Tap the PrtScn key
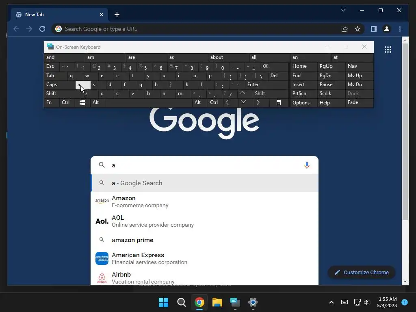416x312 pixels. pos(303,93)
